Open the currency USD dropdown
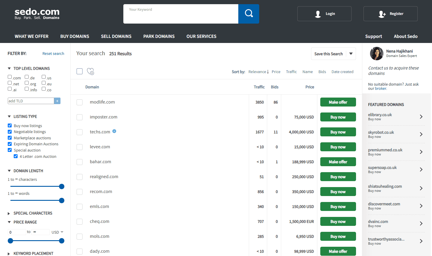This screenshot has height=256, width=432. (57, 232)
